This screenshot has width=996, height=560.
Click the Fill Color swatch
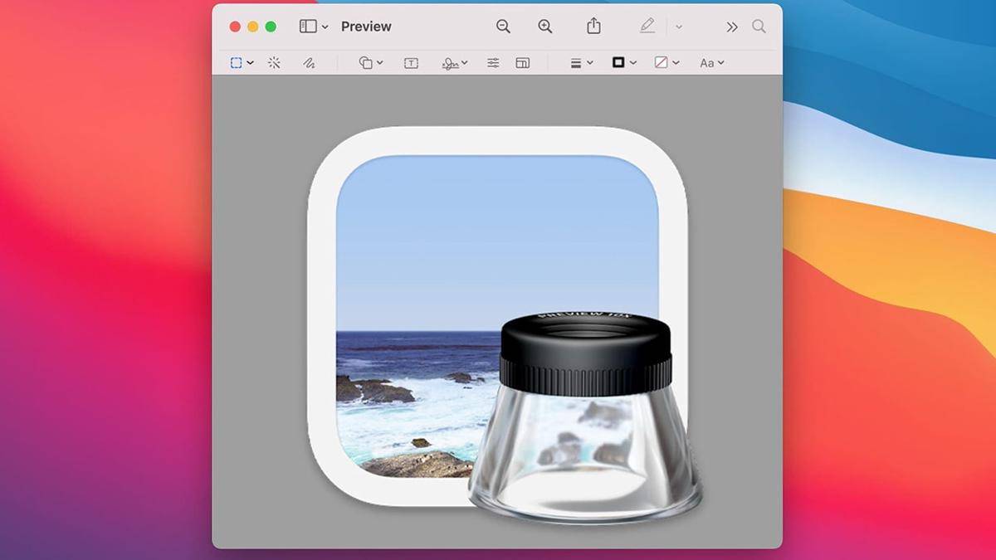662,62
